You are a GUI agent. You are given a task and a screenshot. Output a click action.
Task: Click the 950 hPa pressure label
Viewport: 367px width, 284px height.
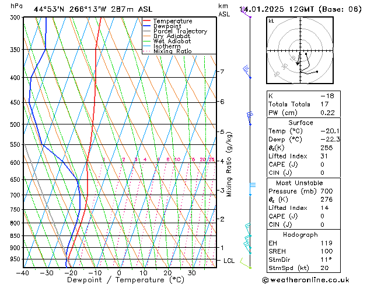pyautogui.click(x=16, y=259)
